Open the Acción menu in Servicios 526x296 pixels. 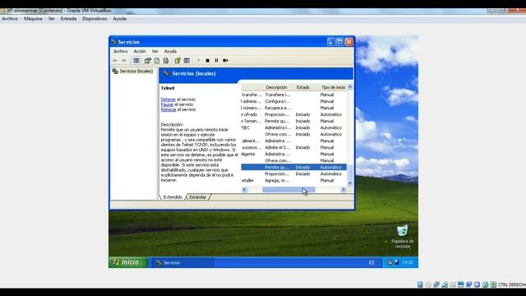click(140, 51)
